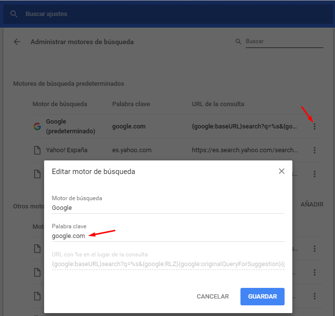Click the Palabra clave column header
This screenshot has height=316, width=335.
click(x=131, y=104)
